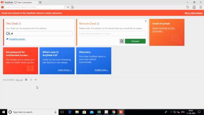The image size is (204, 115).
Task: Open the Mail app from the taskbar
Action: pyautogui.click(x=91, y=112)
